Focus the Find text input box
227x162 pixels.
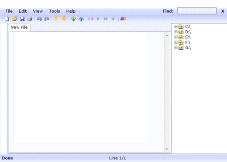[197, 11]
